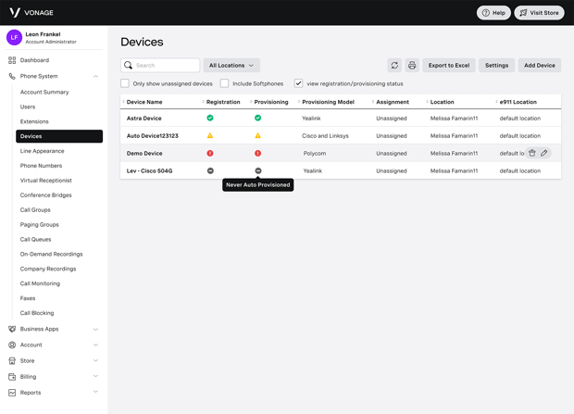This screenshot has width=574, height=414.
Task: Enable Only show unassigned devices checkbox
Action: point(125,83)
